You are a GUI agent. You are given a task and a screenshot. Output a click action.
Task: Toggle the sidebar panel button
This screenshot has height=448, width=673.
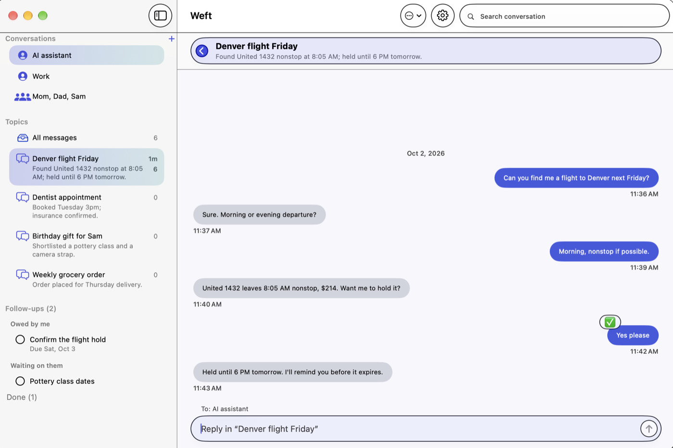click(x=160, y=15)
